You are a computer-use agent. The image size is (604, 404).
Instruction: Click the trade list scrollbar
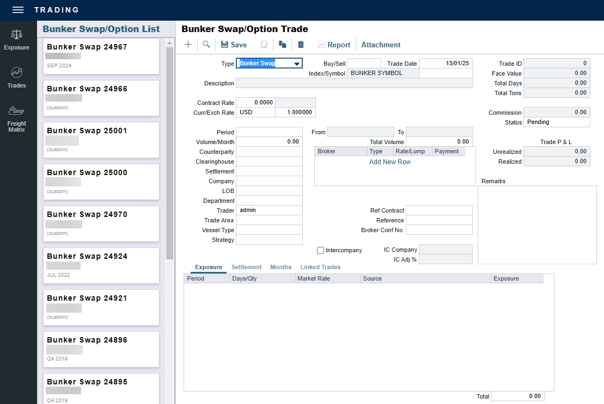[169, 152]
